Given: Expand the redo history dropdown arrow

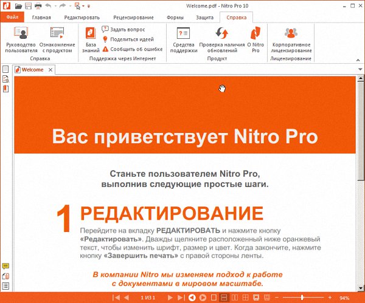Looking at the screenshot, I should (70, 6).
